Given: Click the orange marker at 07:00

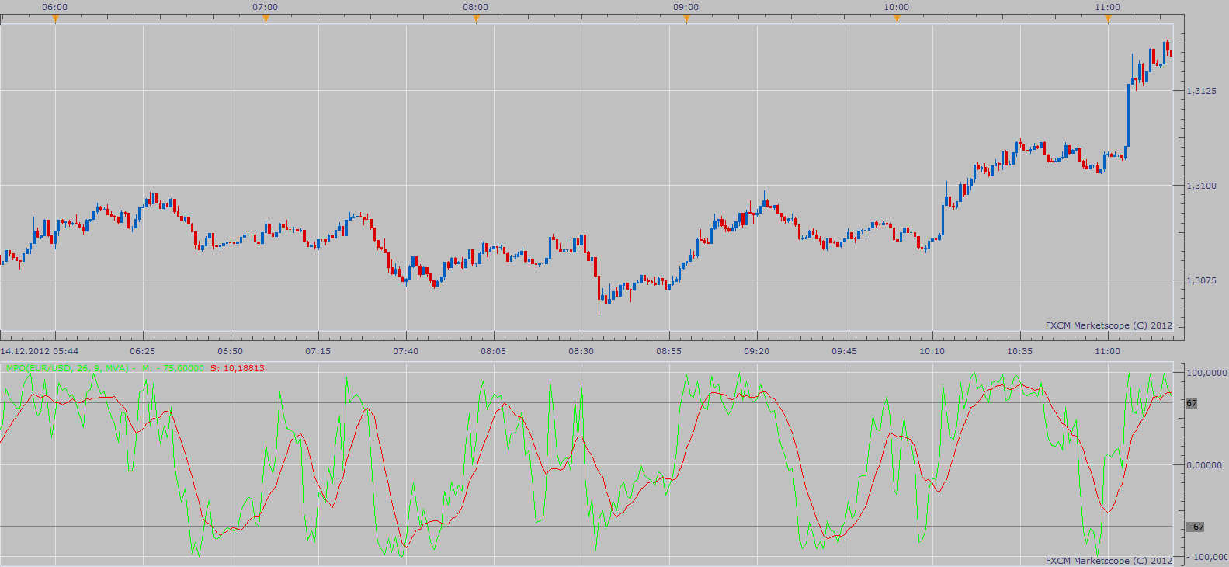Looking at the screenshot, I should [x=266, y=19].
